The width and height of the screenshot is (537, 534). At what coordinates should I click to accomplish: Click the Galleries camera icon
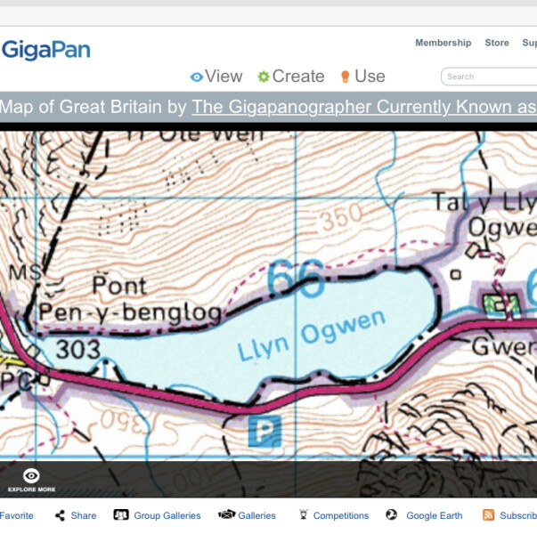point(226,514)
